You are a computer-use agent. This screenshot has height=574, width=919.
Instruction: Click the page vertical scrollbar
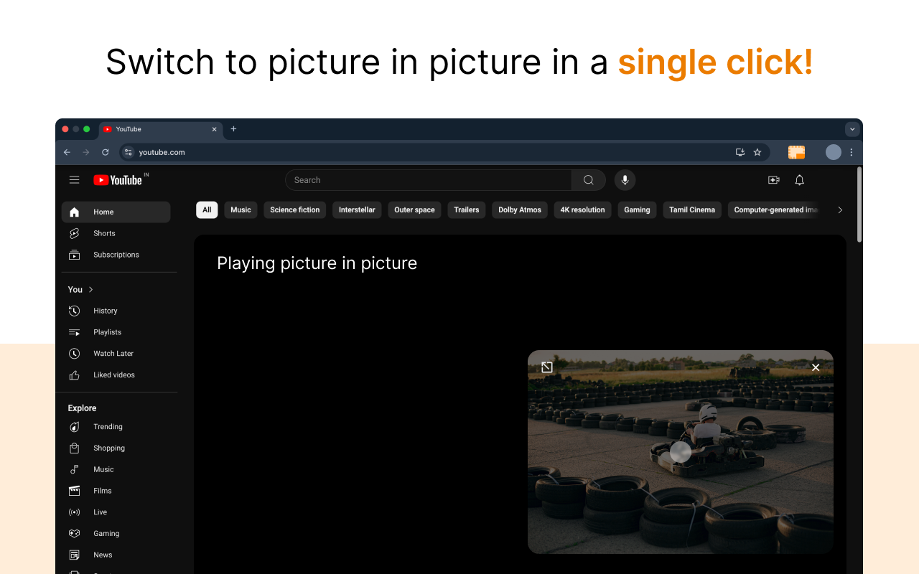pos(859,206)
